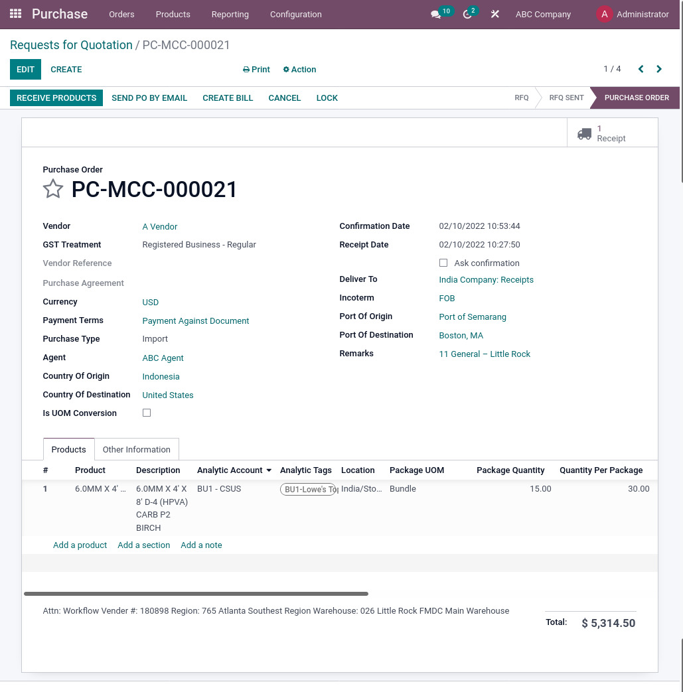The height and width of the screenshot is (692, 683).
Task: Switch to the Other Information tab
Action: coord(136,449)
